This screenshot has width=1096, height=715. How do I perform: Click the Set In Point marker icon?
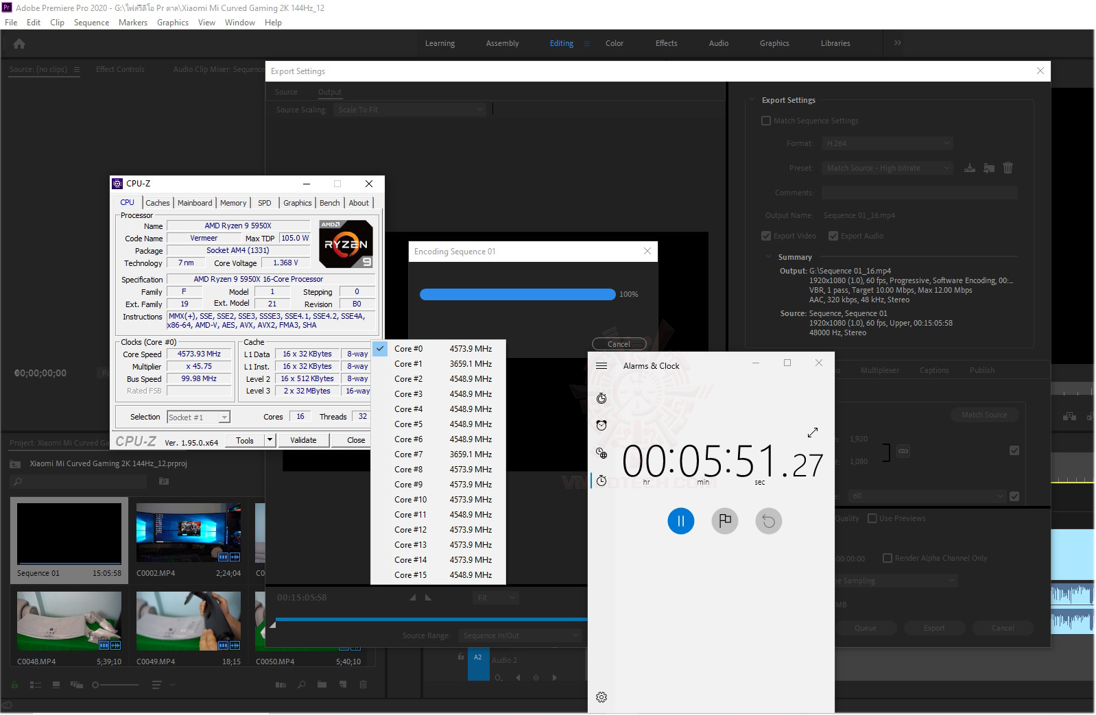tap(413, 598)
